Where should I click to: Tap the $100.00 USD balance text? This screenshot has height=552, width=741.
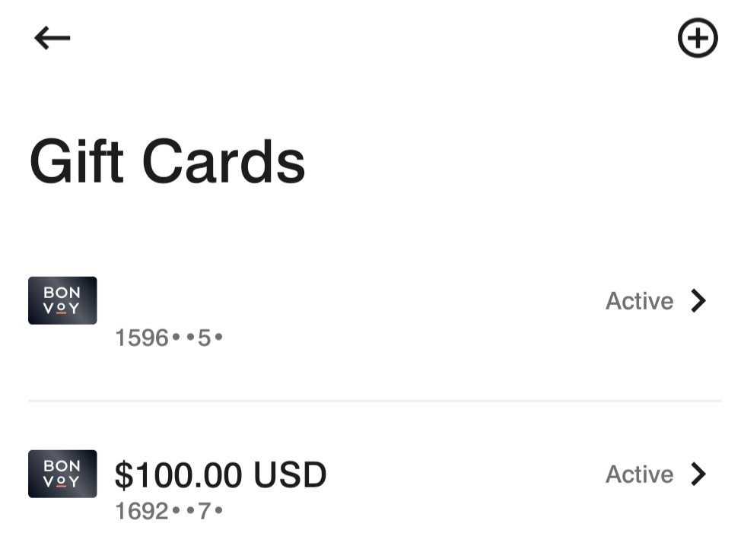coord(219,474)
